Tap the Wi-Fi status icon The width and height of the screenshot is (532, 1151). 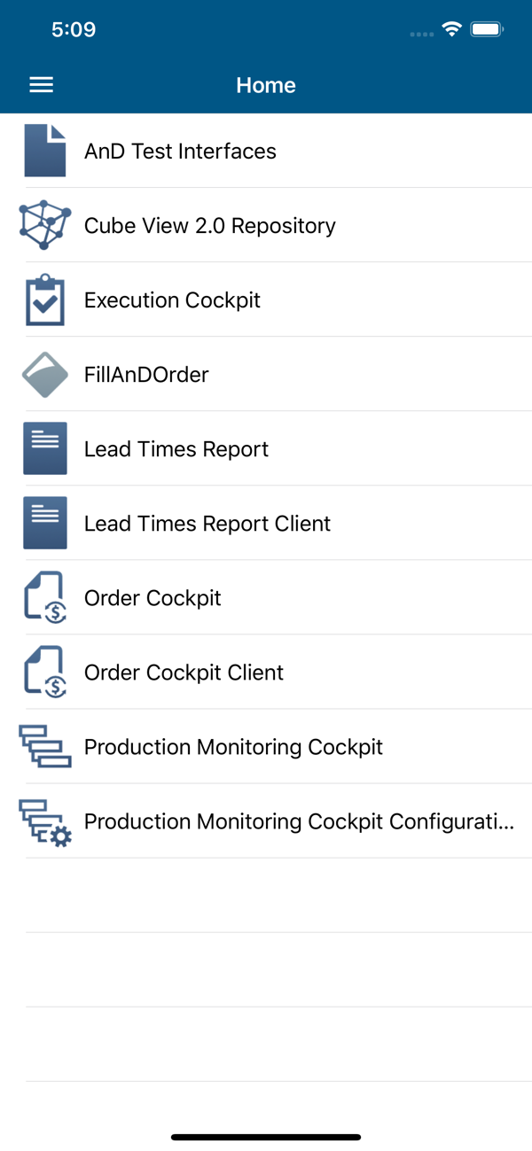coord(452,29)
